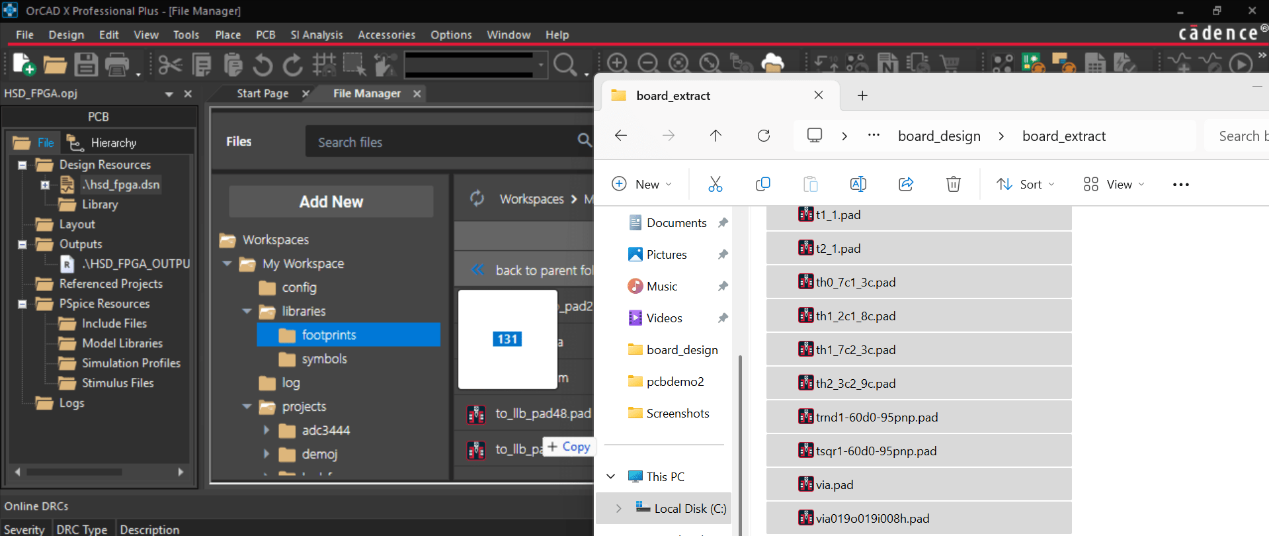Open a new Explorer tab with plus
Image resolution: width=1269 pixels, height=536 pixels.
pyautogui.click(x=862, y=95)
